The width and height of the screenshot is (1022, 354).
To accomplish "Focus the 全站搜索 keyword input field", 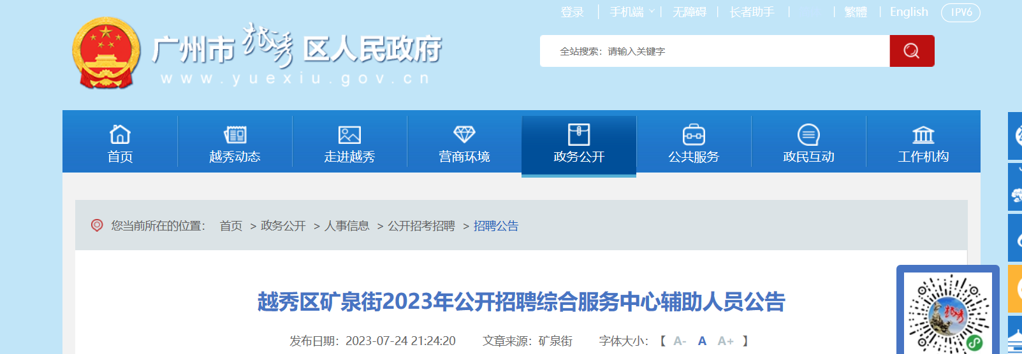I will (715, 51).
